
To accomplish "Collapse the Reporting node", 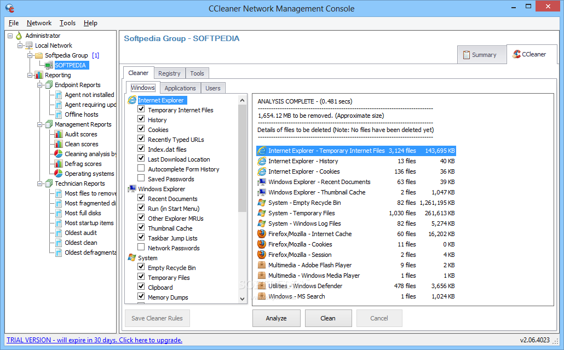I will (30, 75).
